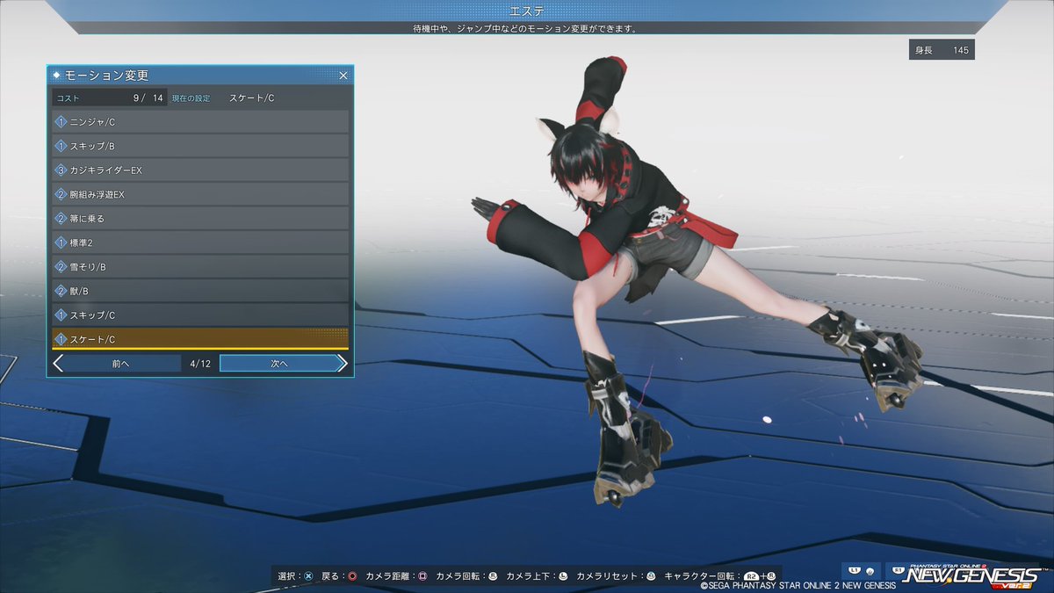
Task: Pick the 標準2 motion entry
Action: click(200, 242)
